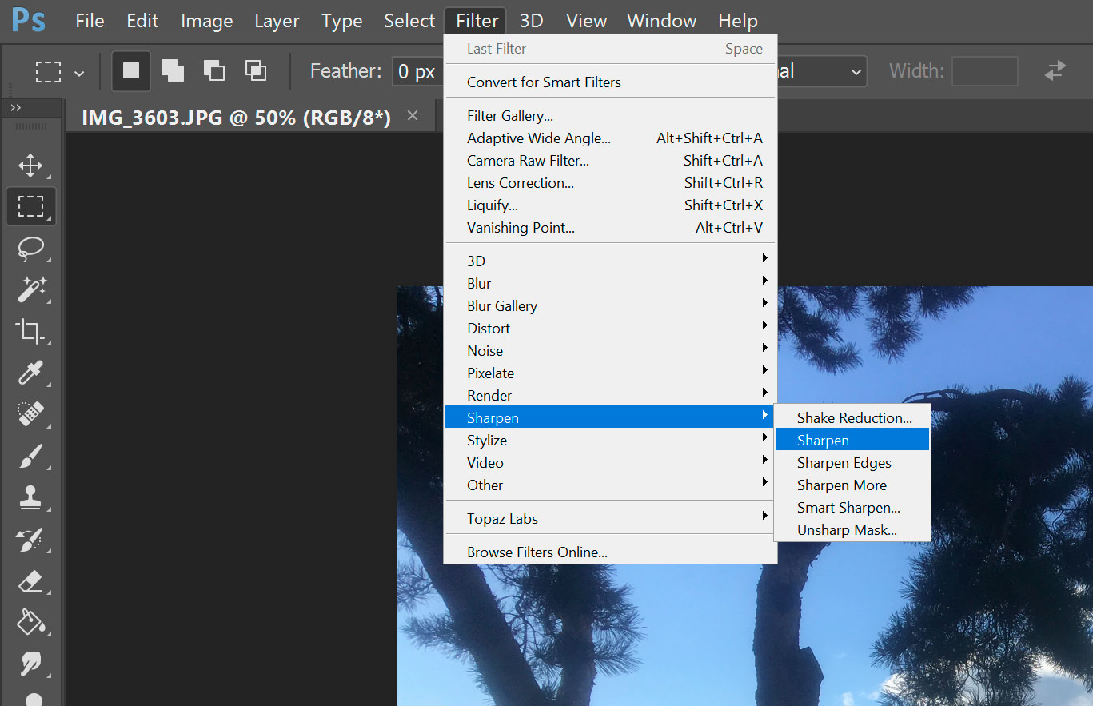
Task: Choose the Brush tool
Action: [x=31, y=456]
